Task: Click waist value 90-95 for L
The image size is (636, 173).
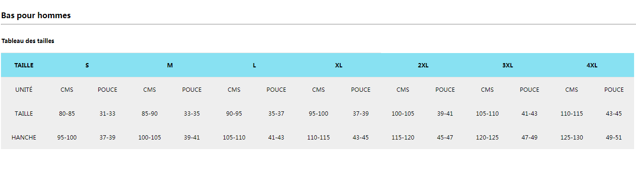Action: 234,113
